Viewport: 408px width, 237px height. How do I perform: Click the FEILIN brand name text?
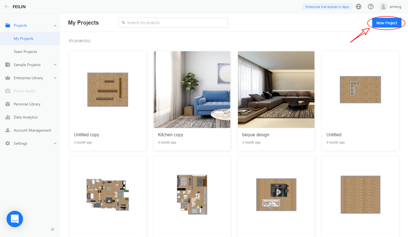[19, 7]
